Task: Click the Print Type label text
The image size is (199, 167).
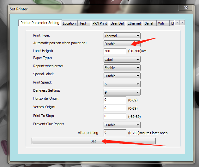Action: [x=41, y=35]
